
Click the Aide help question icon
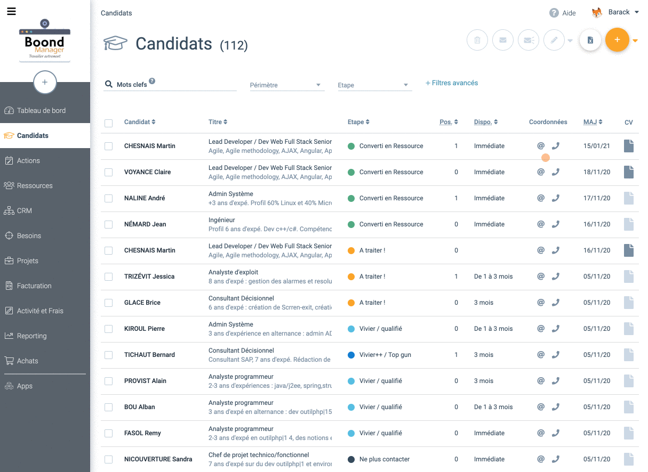pyautogui.click(x=554, y=13)
